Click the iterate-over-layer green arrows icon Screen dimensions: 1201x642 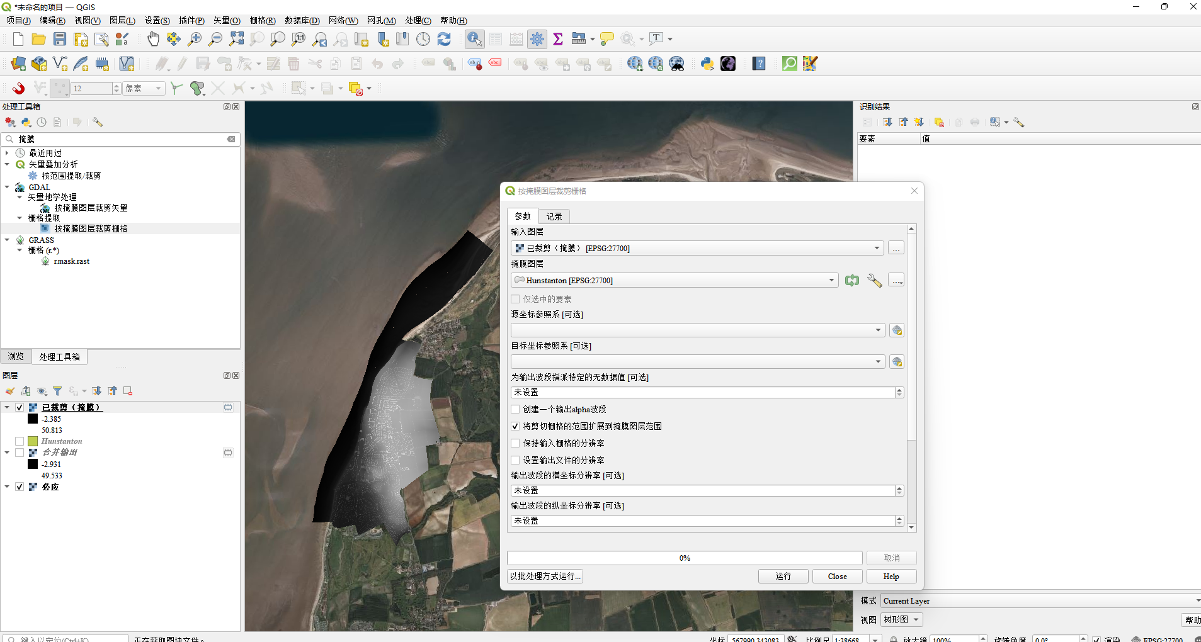point(852,281)
